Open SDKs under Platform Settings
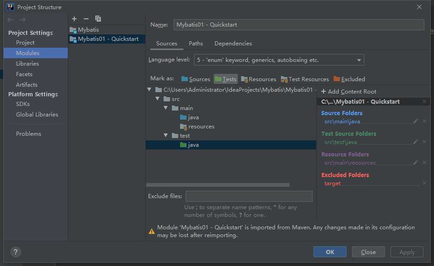 click(23, 104)
